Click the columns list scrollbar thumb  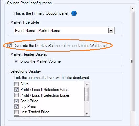pos(87,94)
